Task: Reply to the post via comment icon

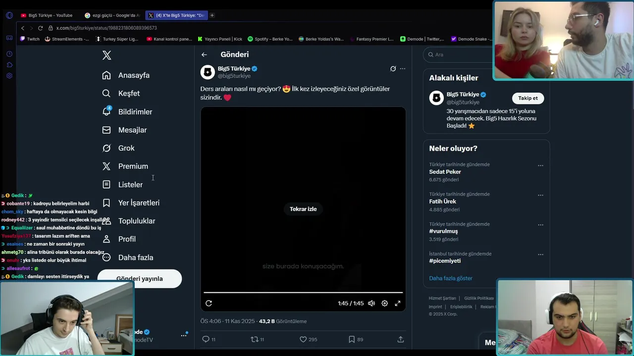Action: pos(206,339)
